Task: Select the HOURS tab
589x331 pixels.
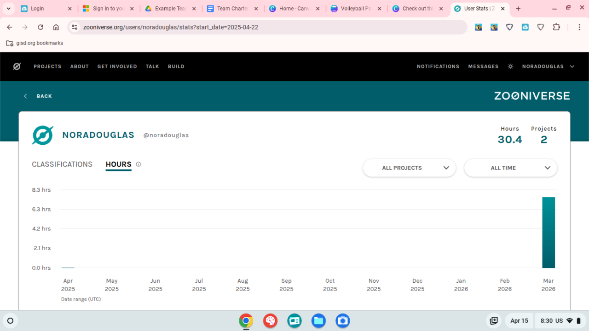Action: [x=118, y=164]
